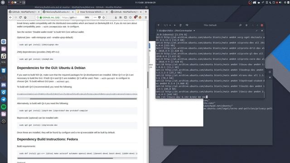Open Tilix search magnifier
290x163 pixels.
click(240, 25)
